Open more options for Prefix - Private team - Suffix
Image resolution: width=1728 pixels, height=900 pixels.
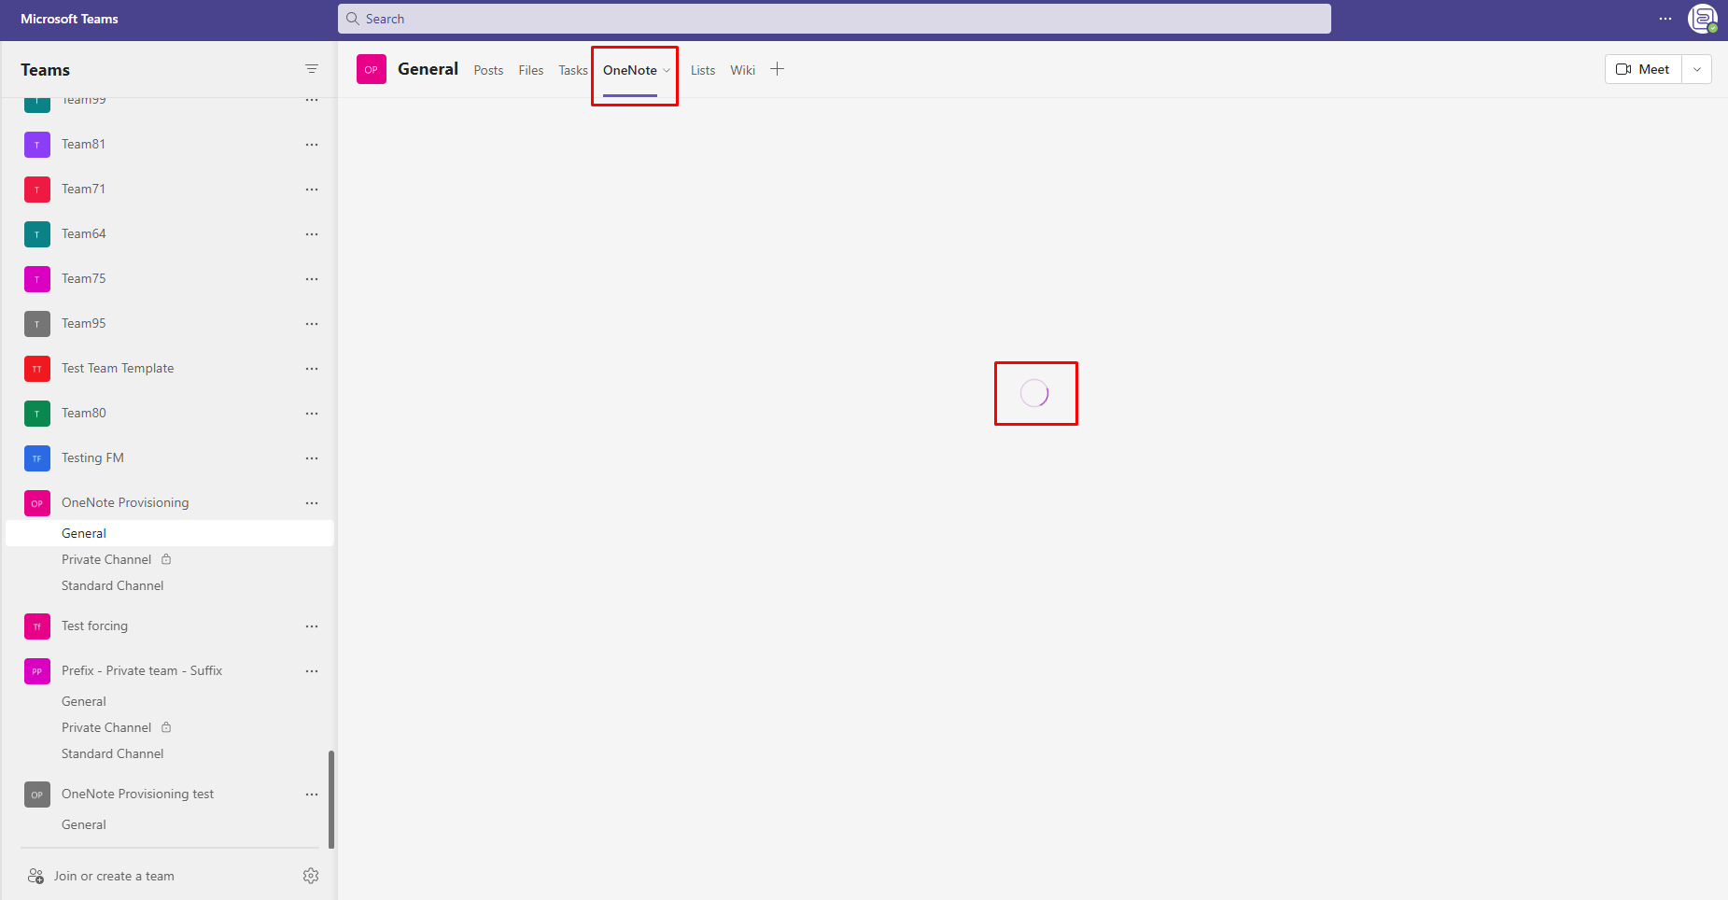coord(312,671)
